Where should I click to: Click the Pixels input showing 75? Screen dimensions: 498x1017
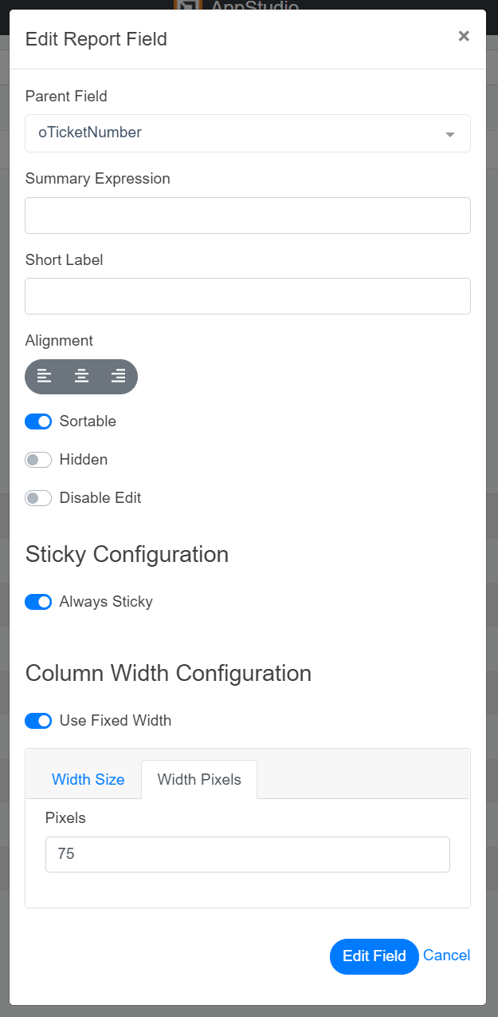248,854
